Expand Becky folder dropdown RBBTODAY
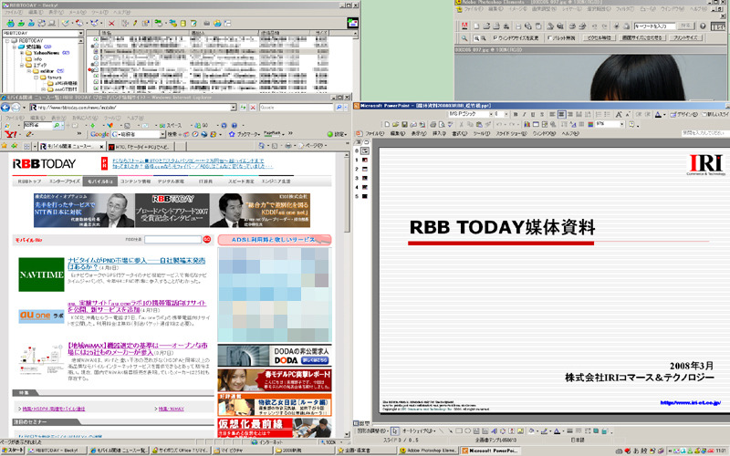The image size is (730, 456). (x=80, y=33)
